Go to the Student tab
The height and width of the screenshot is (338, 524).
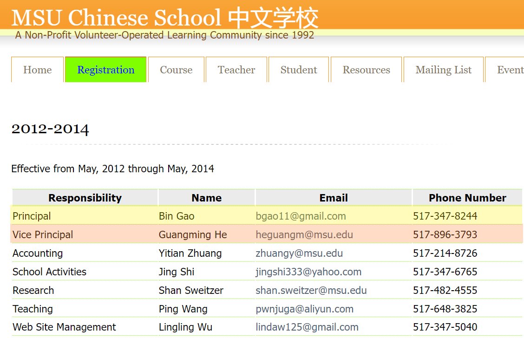(x=299, y=70)
